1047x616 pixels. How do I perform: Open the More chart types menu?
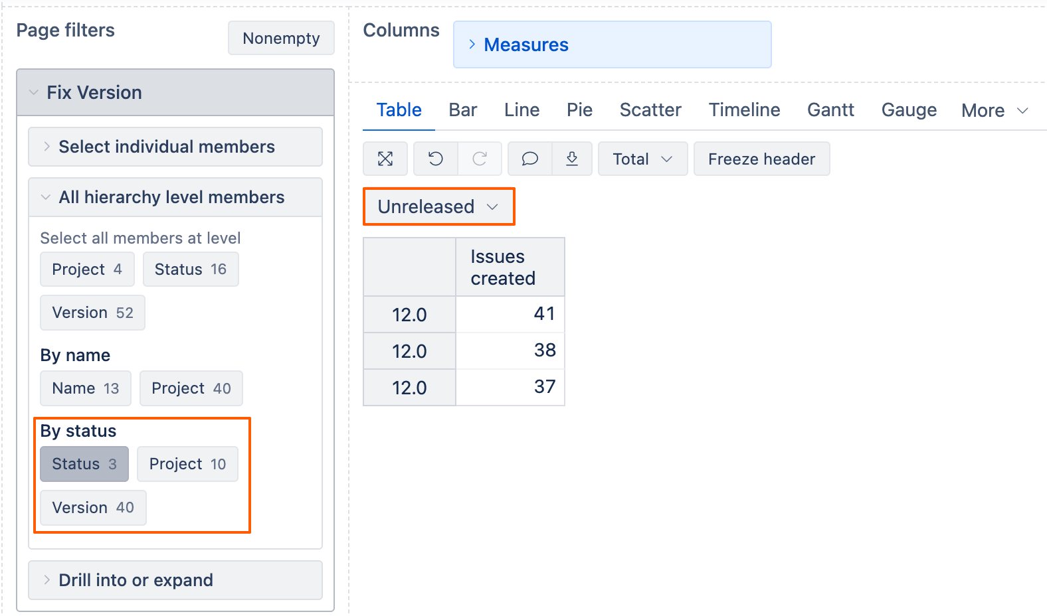(995, 110)
